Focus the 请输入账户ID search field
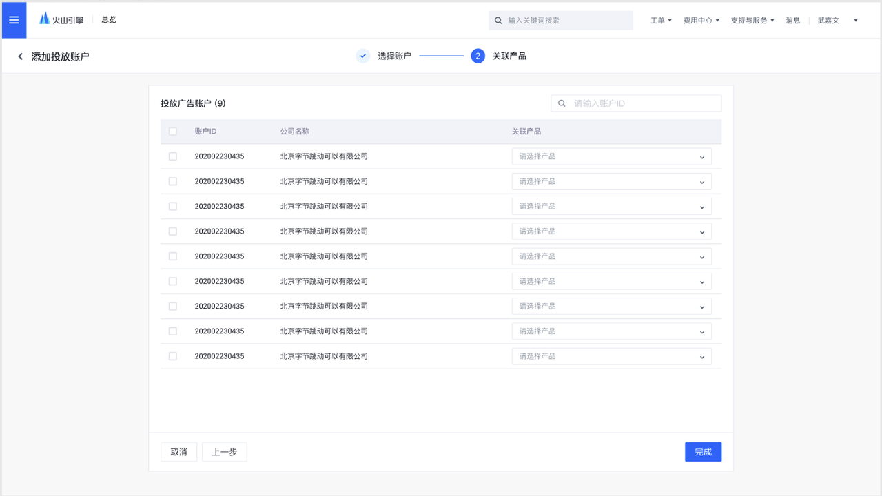 click(636, 103)
